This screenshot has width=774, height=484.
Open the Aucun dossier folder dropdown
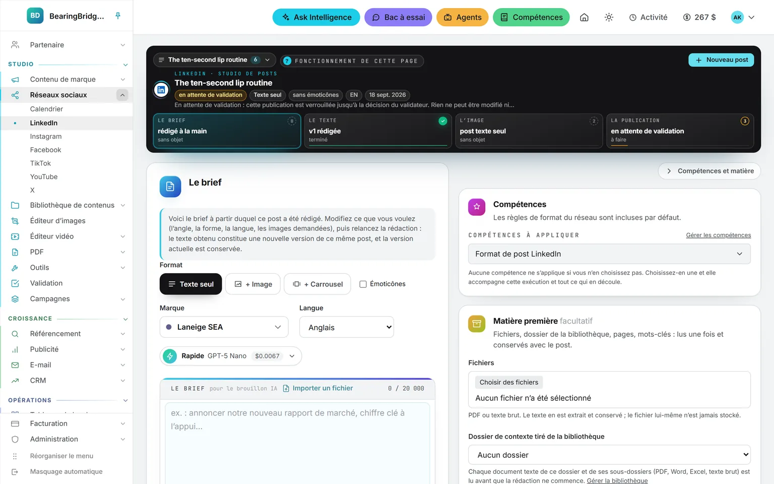click(609, 455)
